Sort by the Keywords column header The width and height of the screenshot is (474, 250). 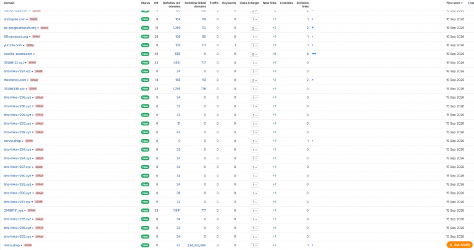pos(229,3)
